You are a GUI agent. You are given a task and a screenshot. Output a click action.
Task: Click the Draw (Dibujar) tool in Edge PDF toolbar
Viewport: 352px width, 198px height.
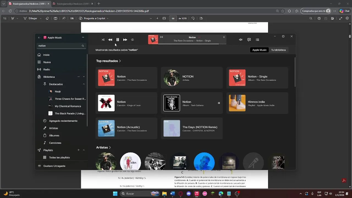click(x=30, y=18)
